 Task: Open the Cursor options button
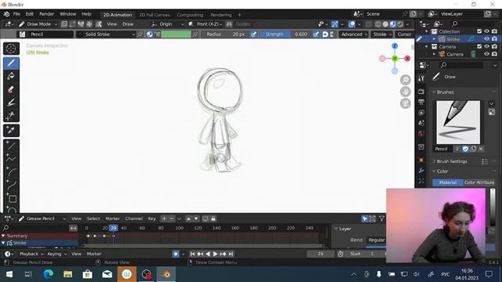404,34
